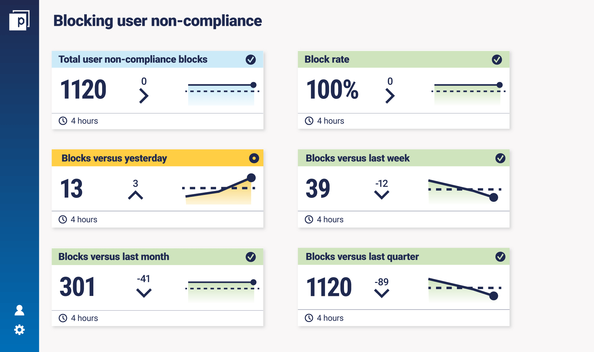Open the Blocks versus last month header
The height and width of the screenshot is (352, 594).
coord(114,257)
